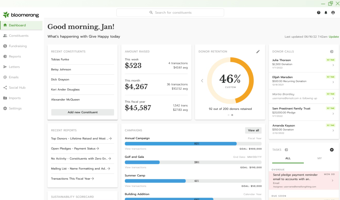The width and height of the screenshot is (340, 200).
Task: Open the notifications bell icon
Action: coord(326,12)
